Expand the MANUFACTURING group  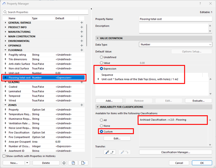coord(5,32)
